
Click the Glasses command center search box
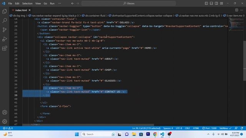click(129, 3)
